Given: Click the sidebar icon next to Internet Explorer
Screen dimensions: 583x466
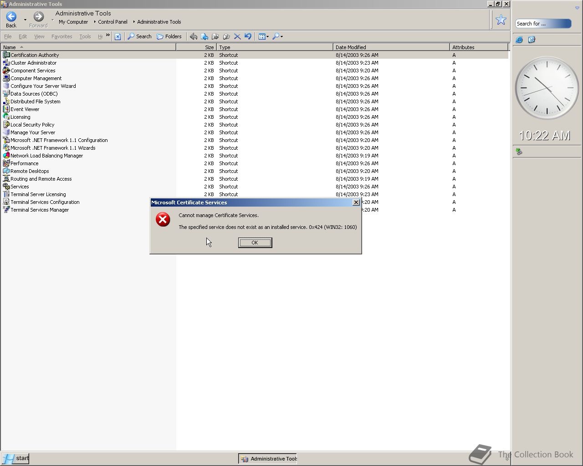Looking at the screenshot, I should coord(532,40).
